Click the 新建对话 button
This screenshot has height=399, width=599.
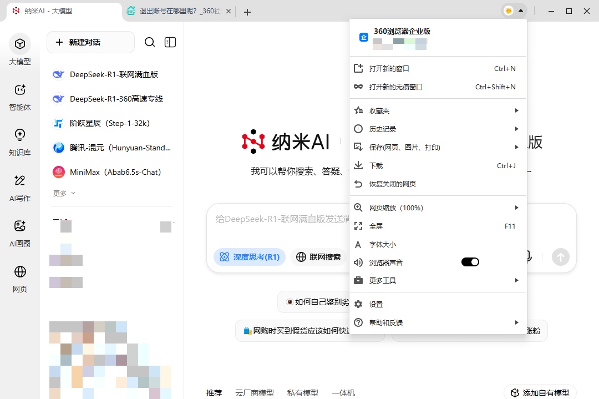(x=90, y=42)
